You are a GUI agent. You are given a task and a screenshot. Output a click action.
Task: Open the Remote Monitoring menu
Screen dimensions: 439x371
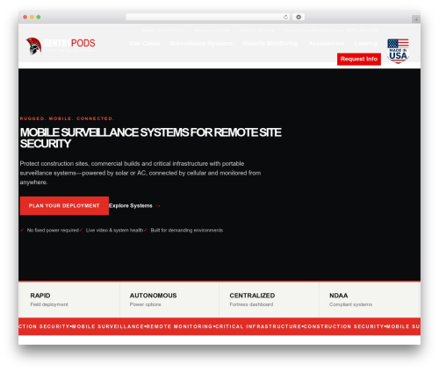[270, 44]
